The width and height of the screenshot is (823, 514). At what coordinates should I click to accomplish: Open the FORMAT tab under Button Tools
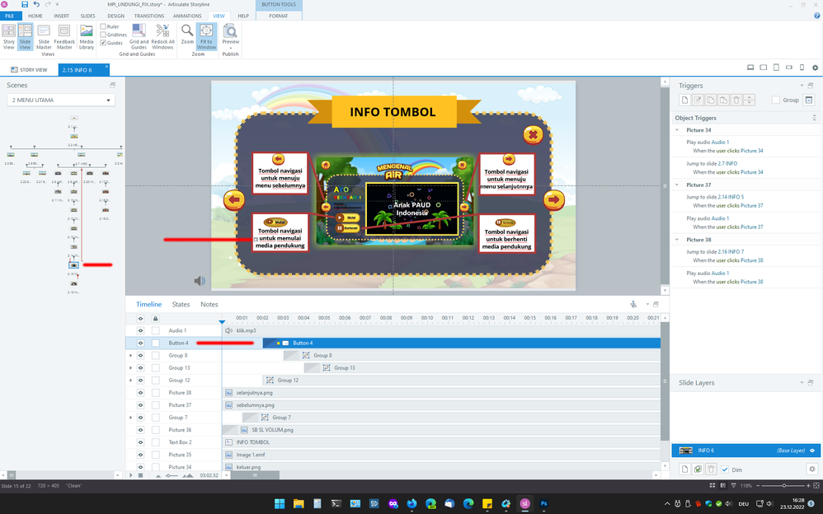click(x=278, y=16)
